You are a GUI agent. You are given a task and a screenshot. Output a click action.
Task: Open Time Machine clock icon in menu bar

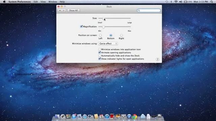(166, 2)
